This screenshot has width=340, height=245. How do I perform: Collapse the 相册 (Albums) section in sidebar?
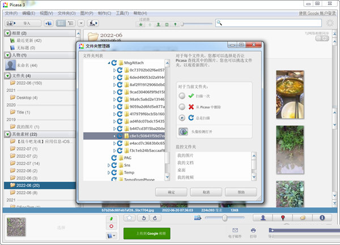[7, 33]
